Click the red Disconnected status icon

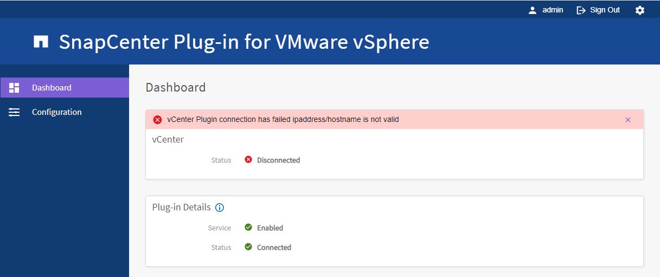[x=248, y=160]
